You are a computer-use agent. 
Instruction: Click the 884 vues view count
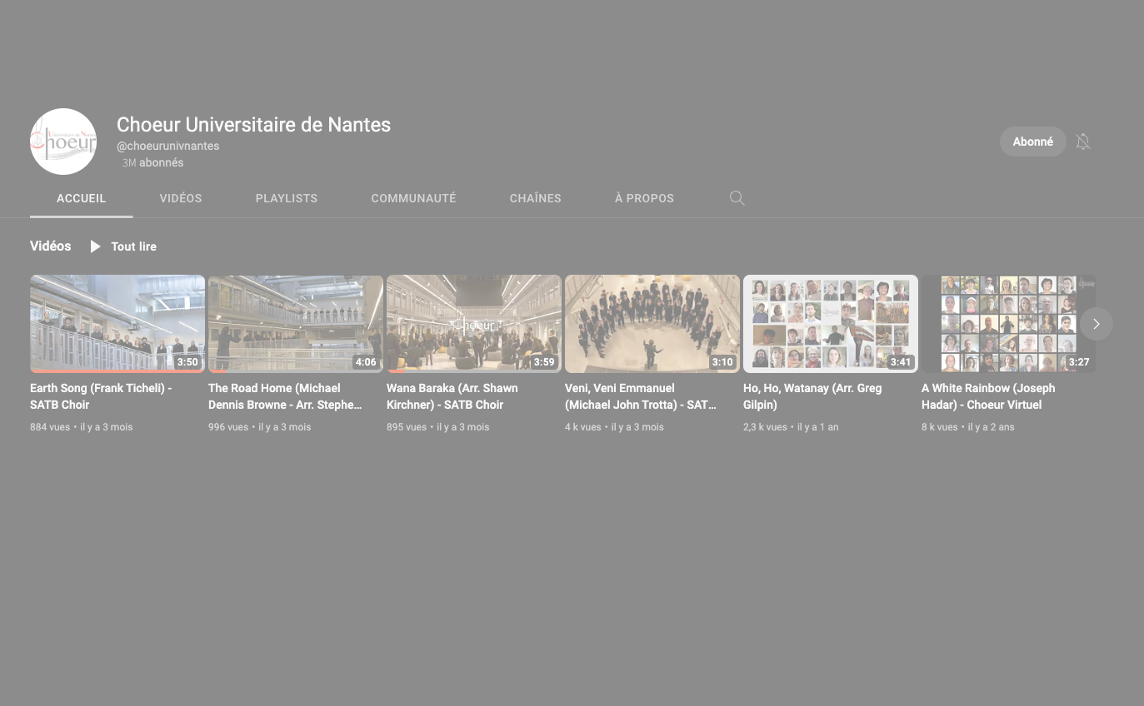pos(50,427)
